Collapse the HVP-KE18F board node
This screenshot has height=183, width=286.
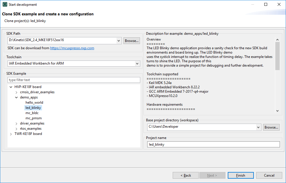click(11, 87)
